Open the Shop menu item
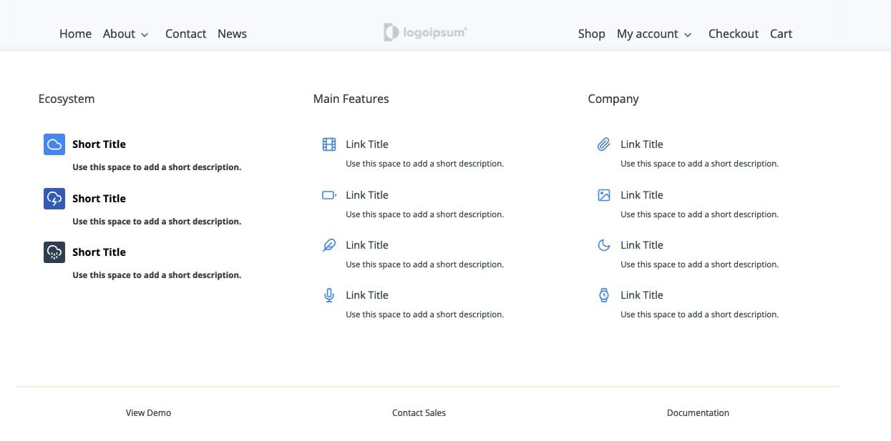The image size is (891, 441). pyautogui.click(x=591, y=34)
